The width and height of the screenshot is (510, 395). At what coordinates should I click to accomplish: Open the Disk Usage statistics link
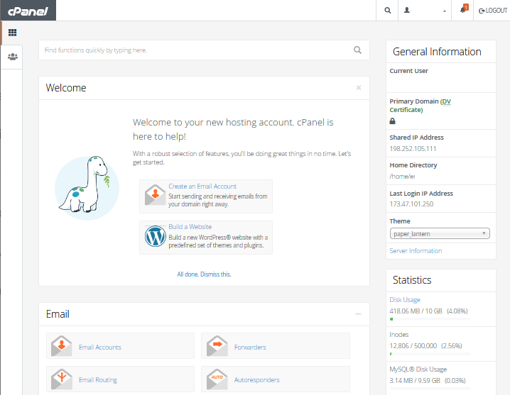405,300
